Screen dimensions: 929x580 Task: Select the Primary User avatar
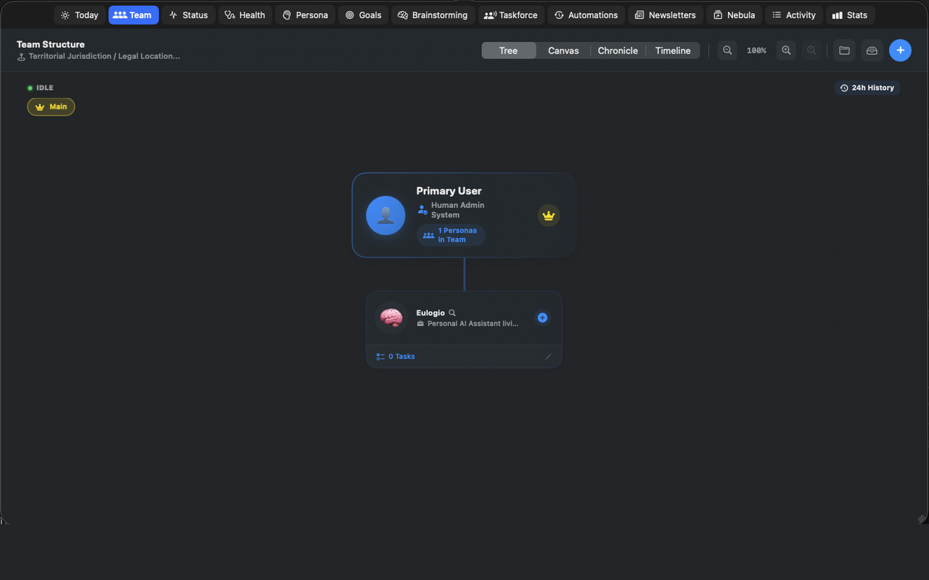385,215
